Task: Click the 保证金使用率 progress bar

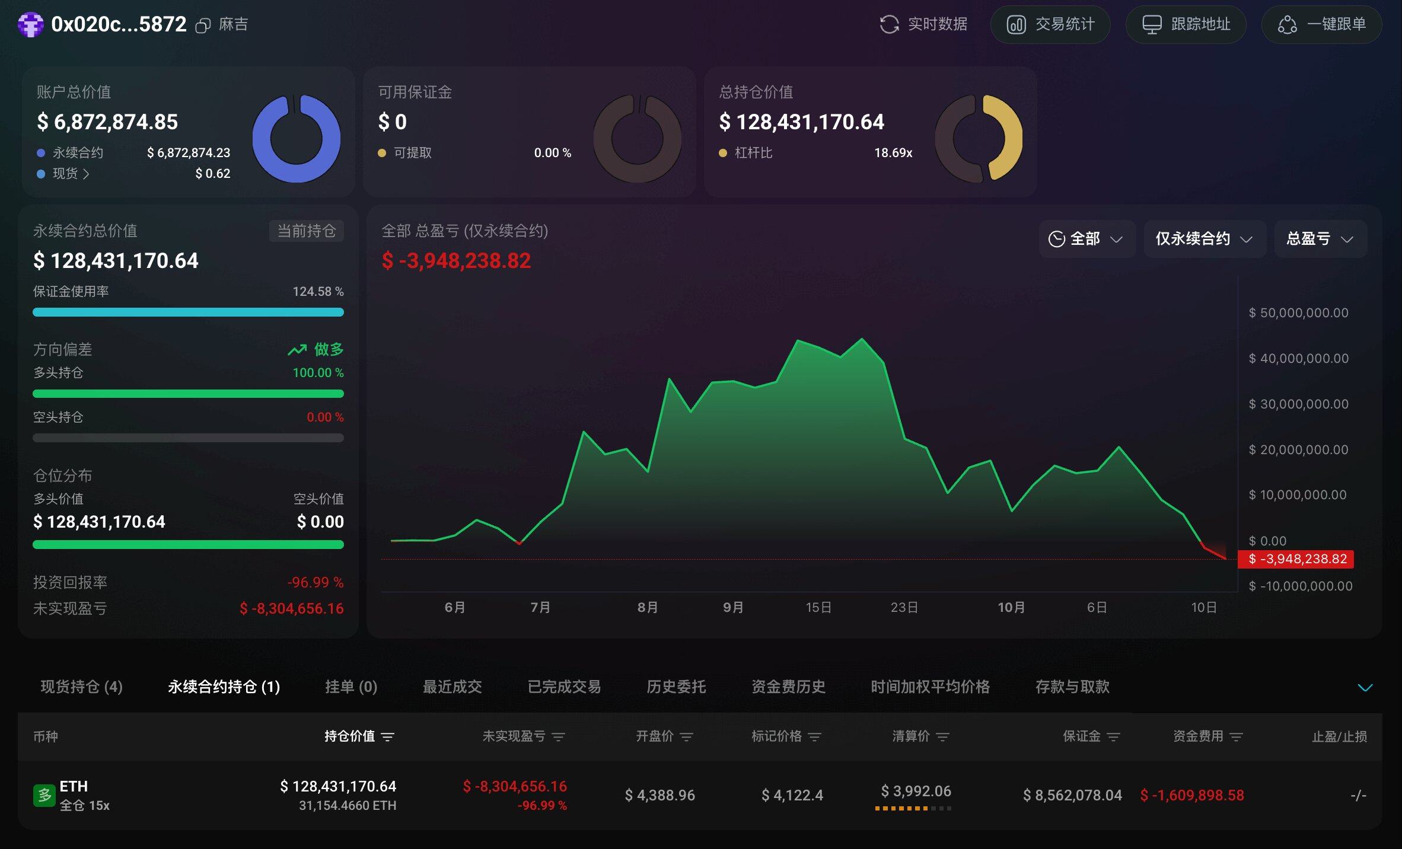Action: click(x=188, y=312)
